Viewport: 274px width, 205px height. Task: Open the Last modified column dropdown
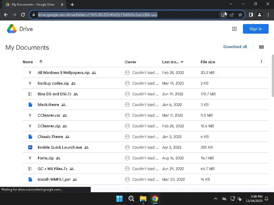point(182,62)
